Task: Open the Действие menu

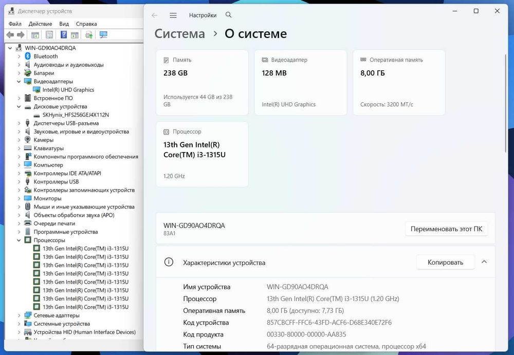Action: (40, 24)
